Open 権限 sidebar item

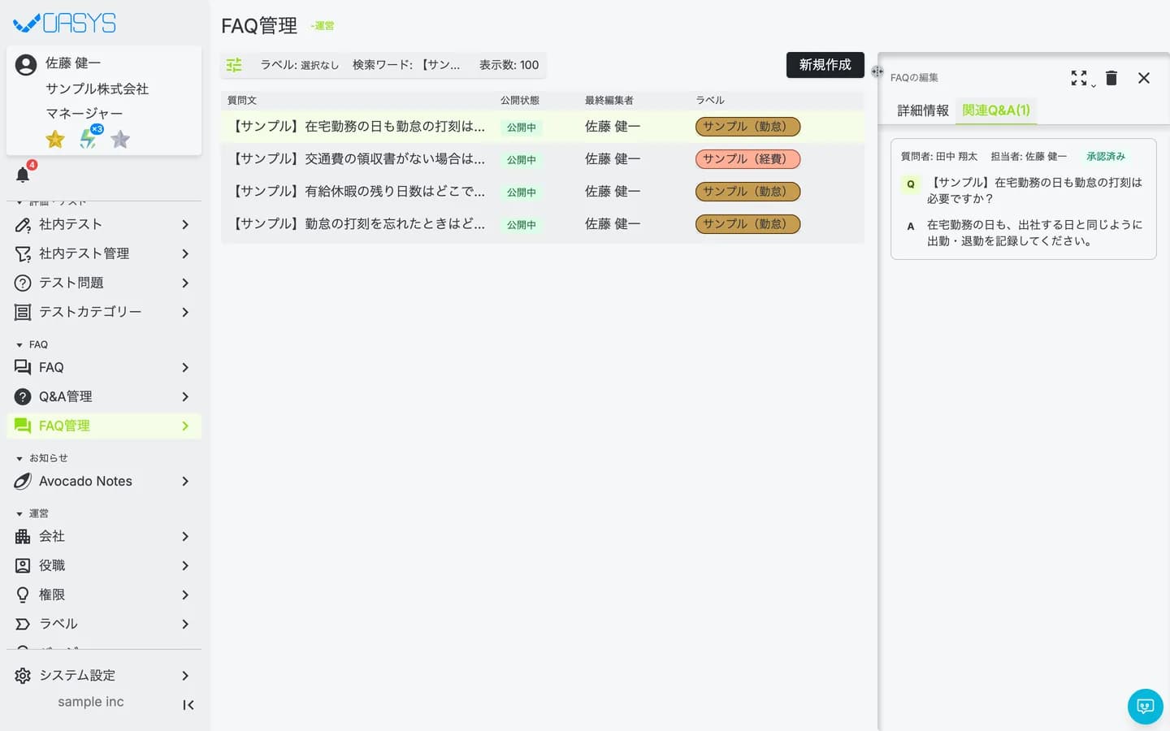point(104,595)
